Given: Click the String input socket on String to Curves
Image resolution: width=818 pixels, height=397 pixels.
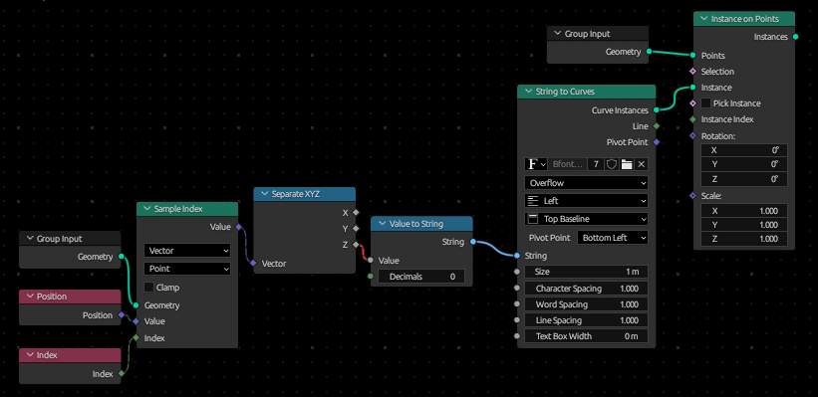Looking at the screenshot, I should (517, 256).
